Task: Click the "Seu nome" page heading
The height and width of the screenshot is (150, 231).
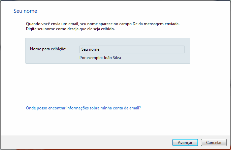Action: coord(25,11)
